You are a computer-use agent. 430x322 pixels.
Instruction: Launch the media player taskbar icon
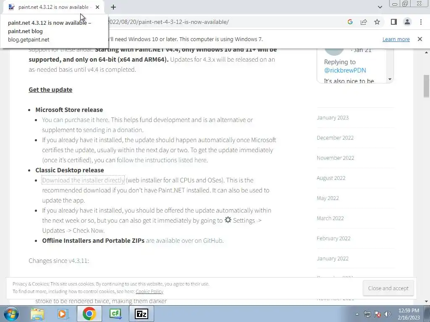click(63, 314)
